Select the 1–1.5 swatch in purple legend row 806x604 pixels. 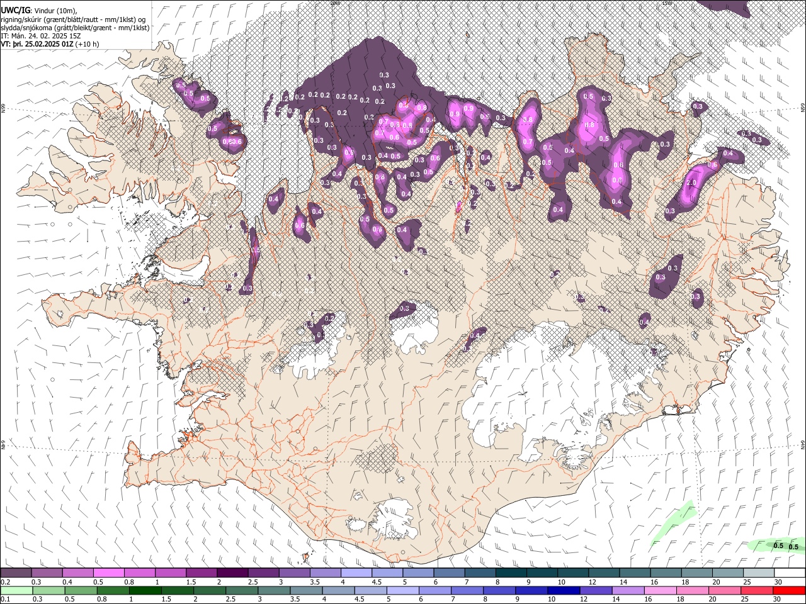coord(170,573)
